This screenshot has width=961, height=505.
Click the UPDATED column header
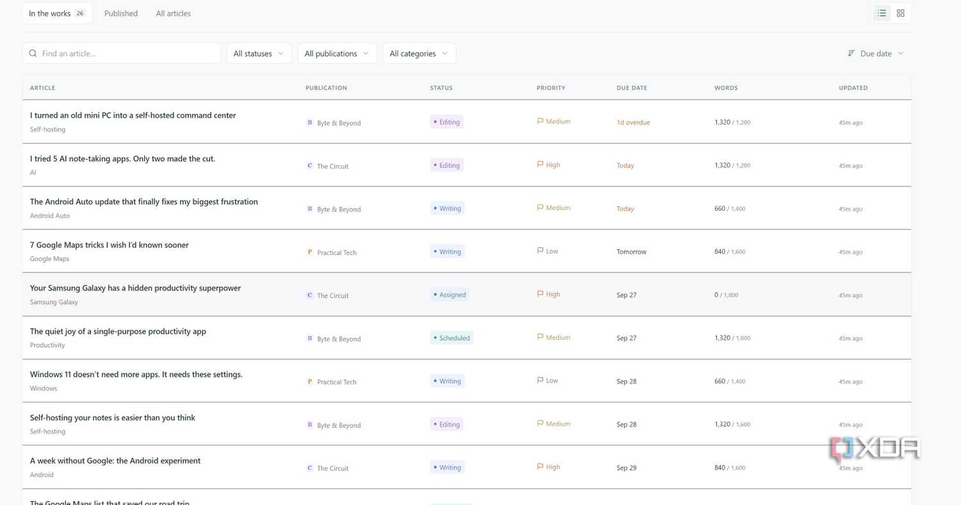coord(853,88)
